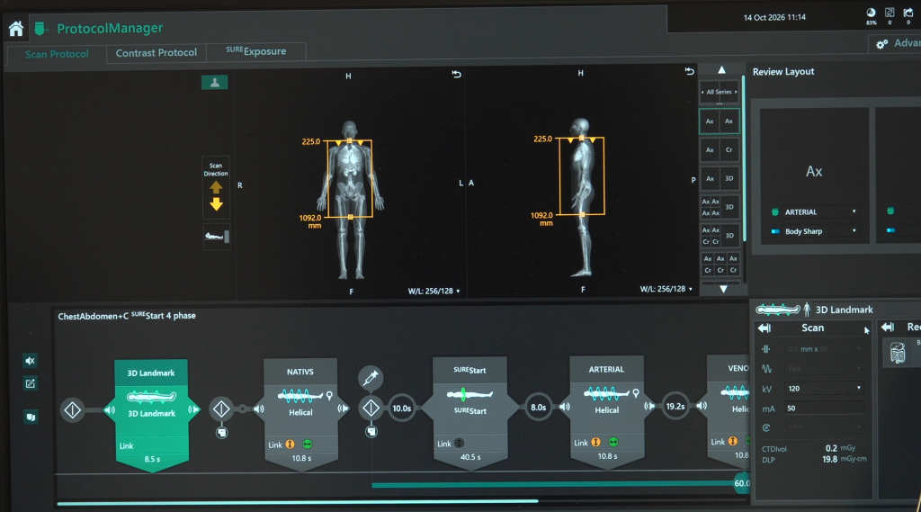Click the green horizontal link icon in ARTERIAL
The height and width of the screenshot is (512, 921).
pyautogui.click(x=613, y=442)
